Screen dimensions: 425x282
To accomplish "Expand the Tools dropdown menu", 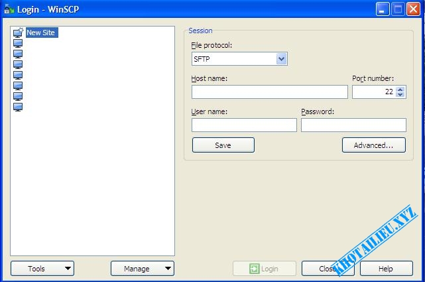I will click(x=42, y=269).
